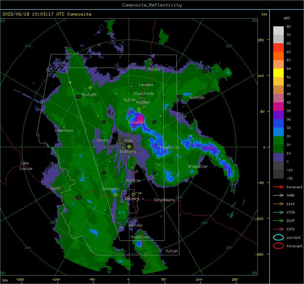304x284 pixels.
Task: Click the yellow radar-site marker above Didsbury
Action: click(129, 147)
